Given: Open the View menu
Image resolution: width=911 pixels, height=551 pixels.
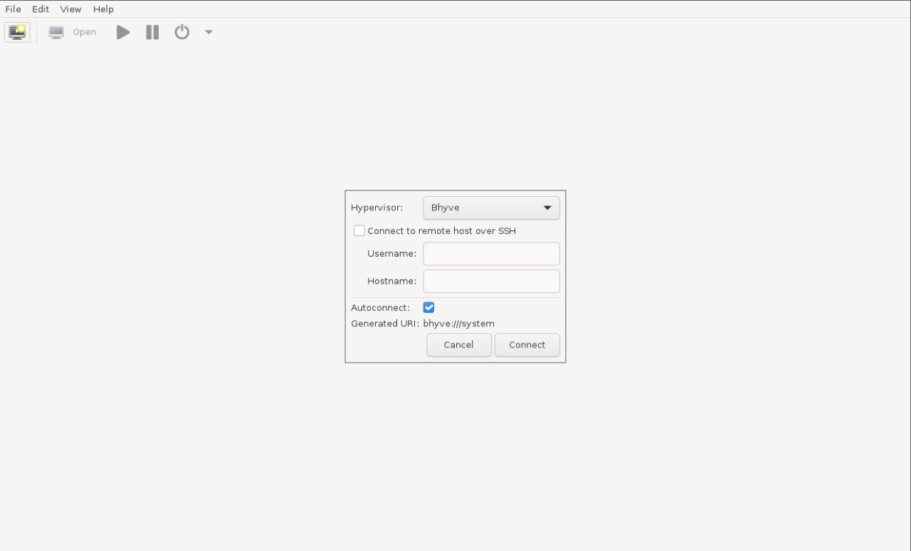Looking at the screenshot, I should click(70, 9).
